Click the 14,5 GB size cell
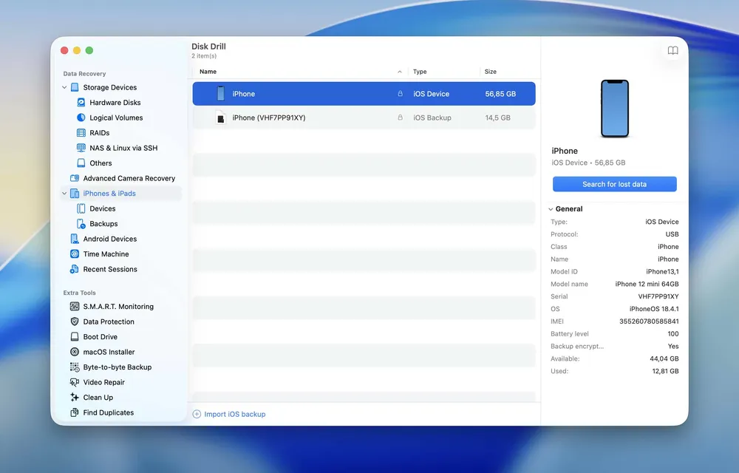The width and height of the screenshot is (739, 473). pyautogui.click(x=497, y=118)
